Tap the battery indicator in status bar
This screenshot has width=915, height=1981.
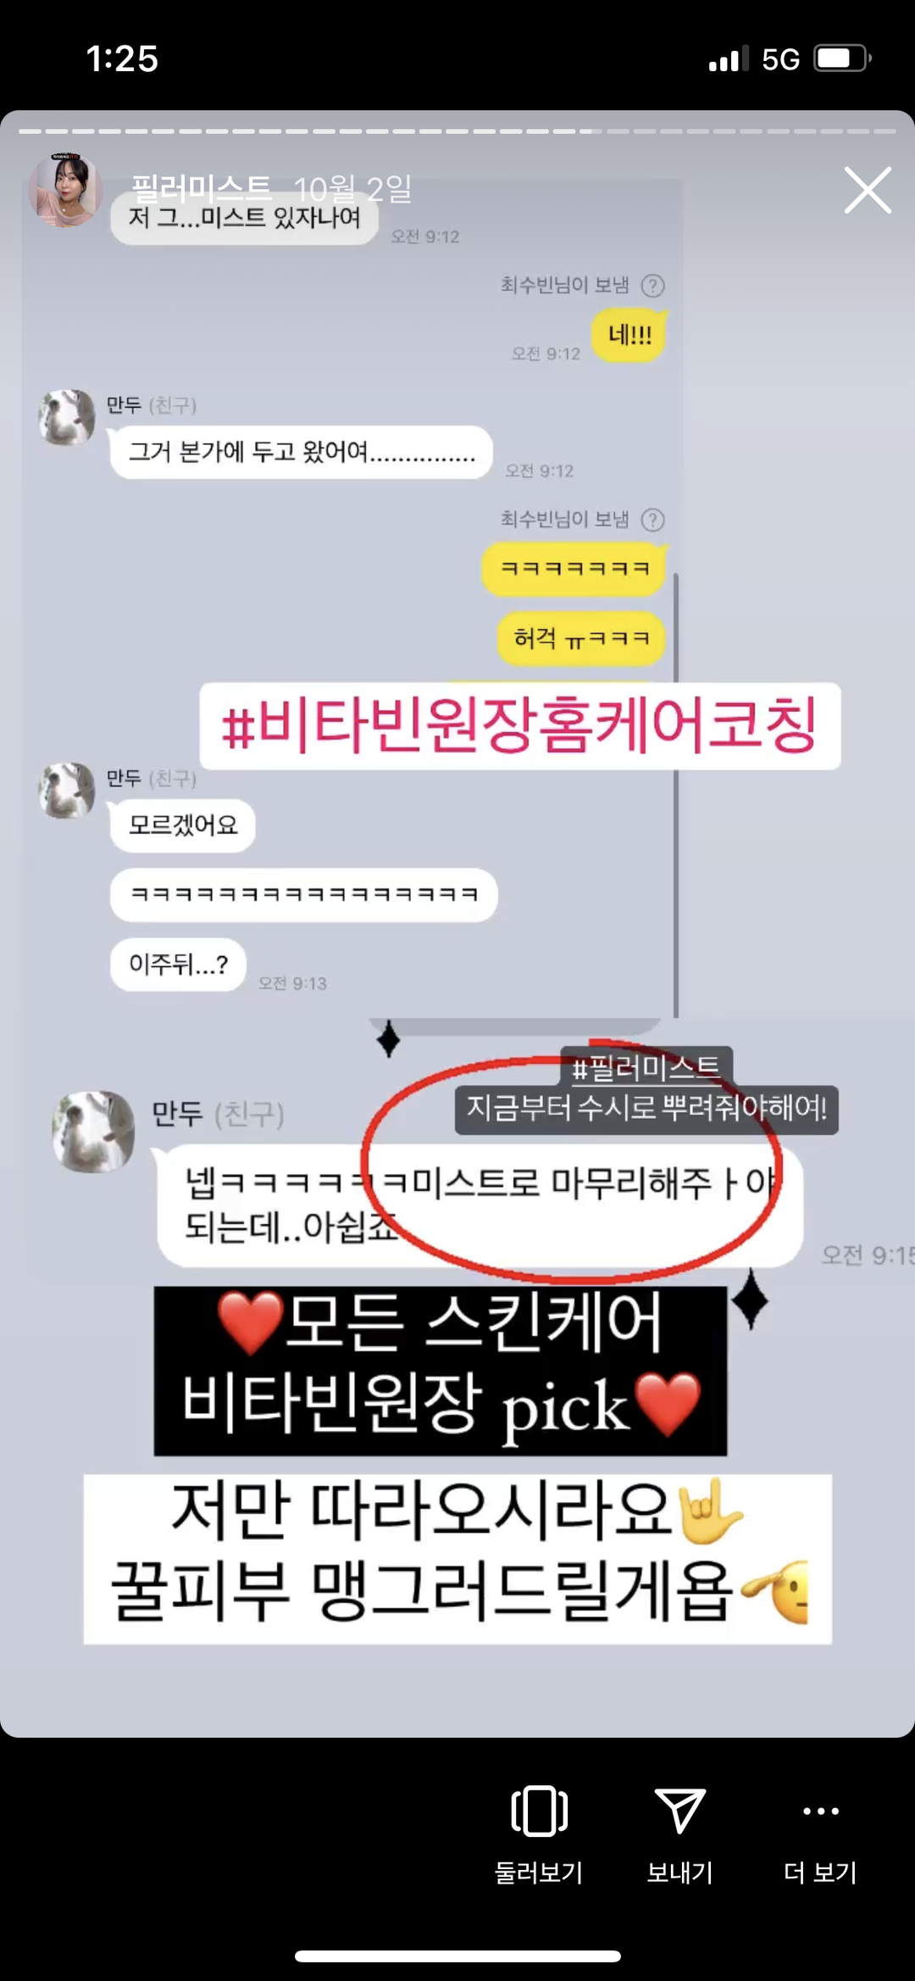842,58
